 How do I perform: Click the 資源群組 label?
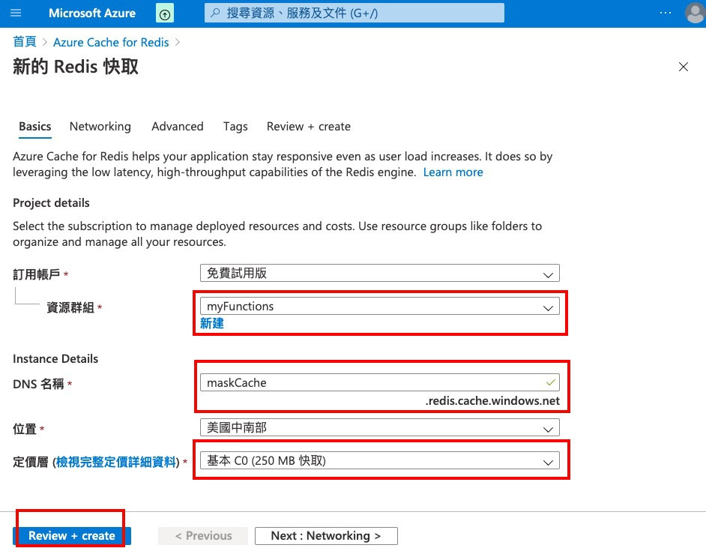[70, 307]
